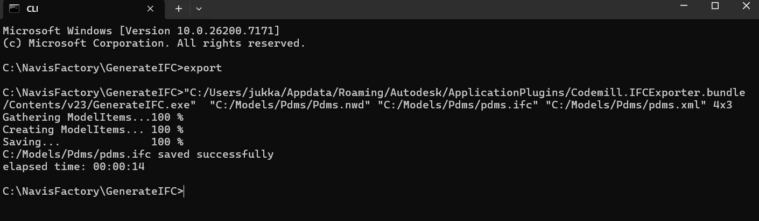Click the "Gathering ModelItems...100 %" line
759x221 pixels.
coord(93,117)
